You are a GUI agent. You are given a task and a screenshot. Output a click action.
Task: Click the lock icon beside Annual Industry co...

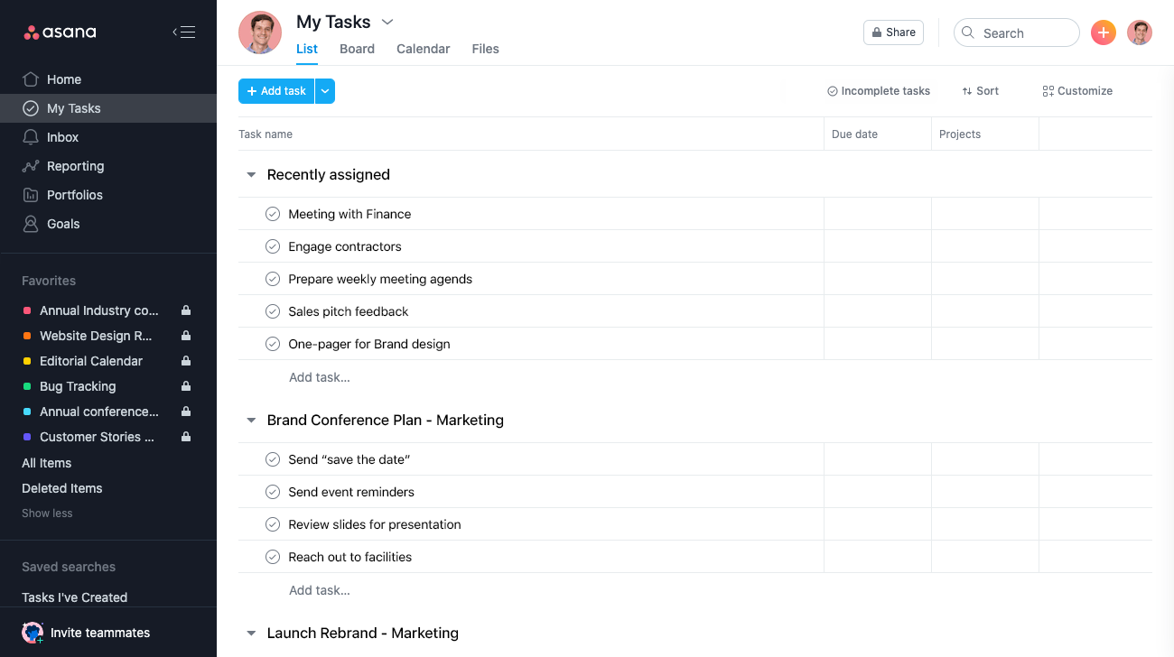click(186, 310)
